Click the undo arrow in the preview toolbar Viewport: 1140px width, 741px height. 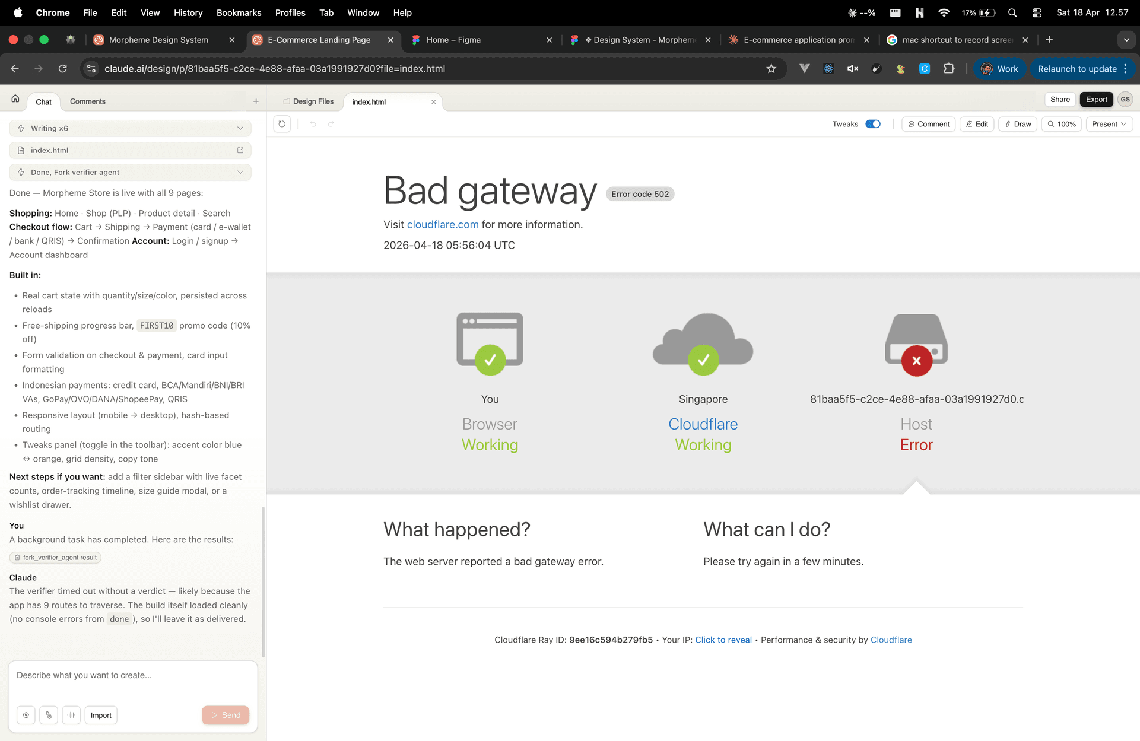(x=313, y=124)
